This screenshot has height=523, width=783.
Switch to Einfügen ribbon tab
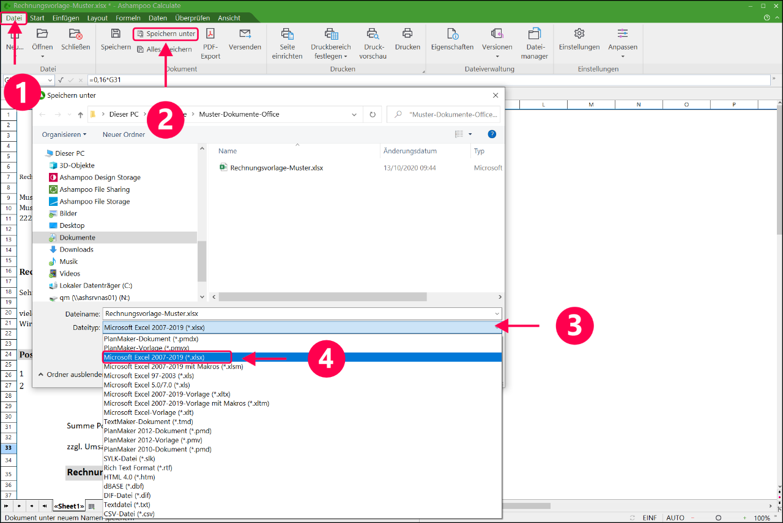65,18
